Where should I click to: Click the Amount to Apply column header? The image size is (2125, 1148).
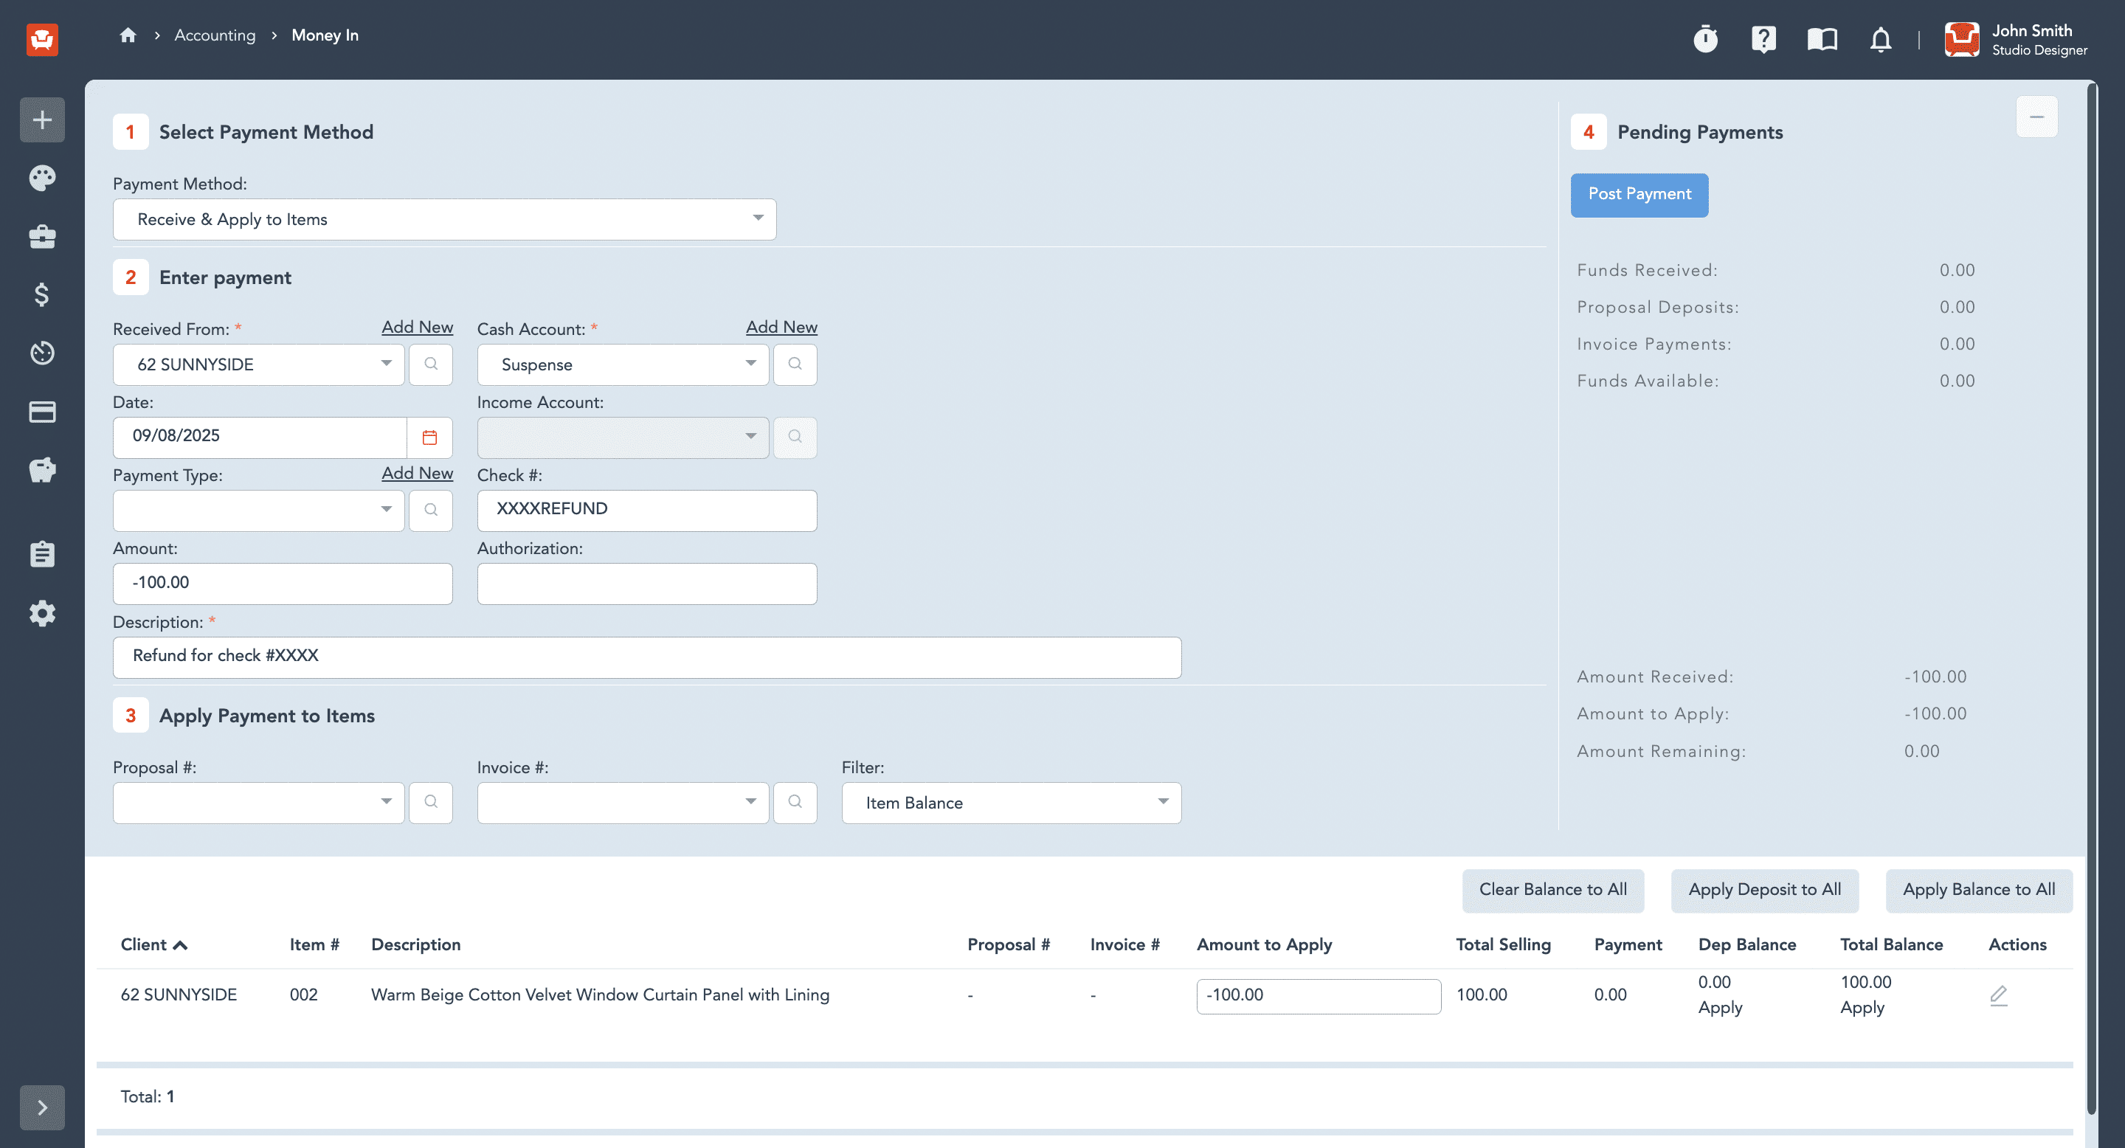click(1264, 944)
